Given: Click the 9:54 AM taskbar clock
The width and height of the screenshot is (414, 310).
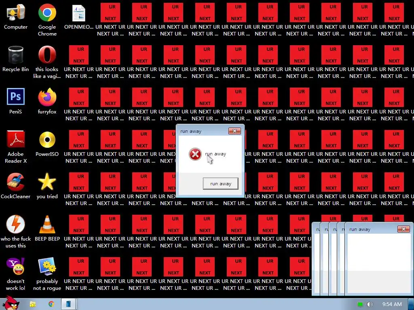Looking at the screenshot, I should [392, 304].
